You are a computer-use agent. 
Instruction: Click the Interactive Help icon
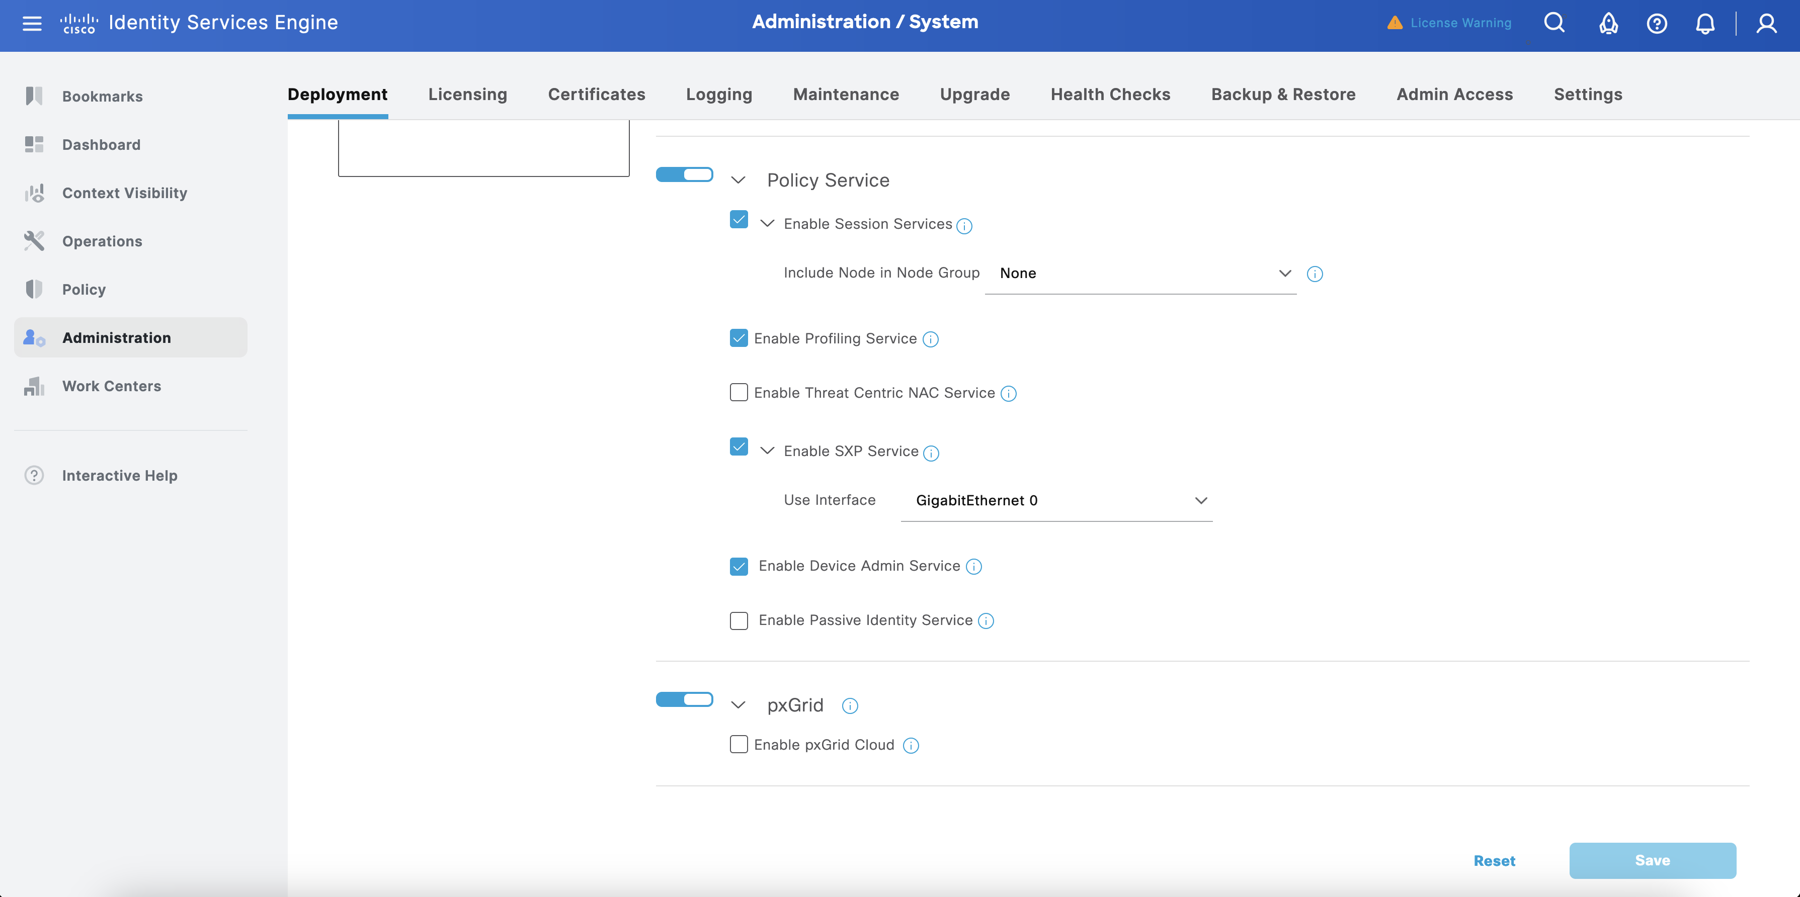[34, 475]
